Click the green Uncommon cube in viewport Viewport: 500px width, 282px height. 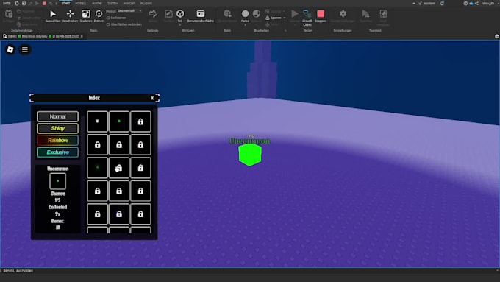tap(250, 155)
